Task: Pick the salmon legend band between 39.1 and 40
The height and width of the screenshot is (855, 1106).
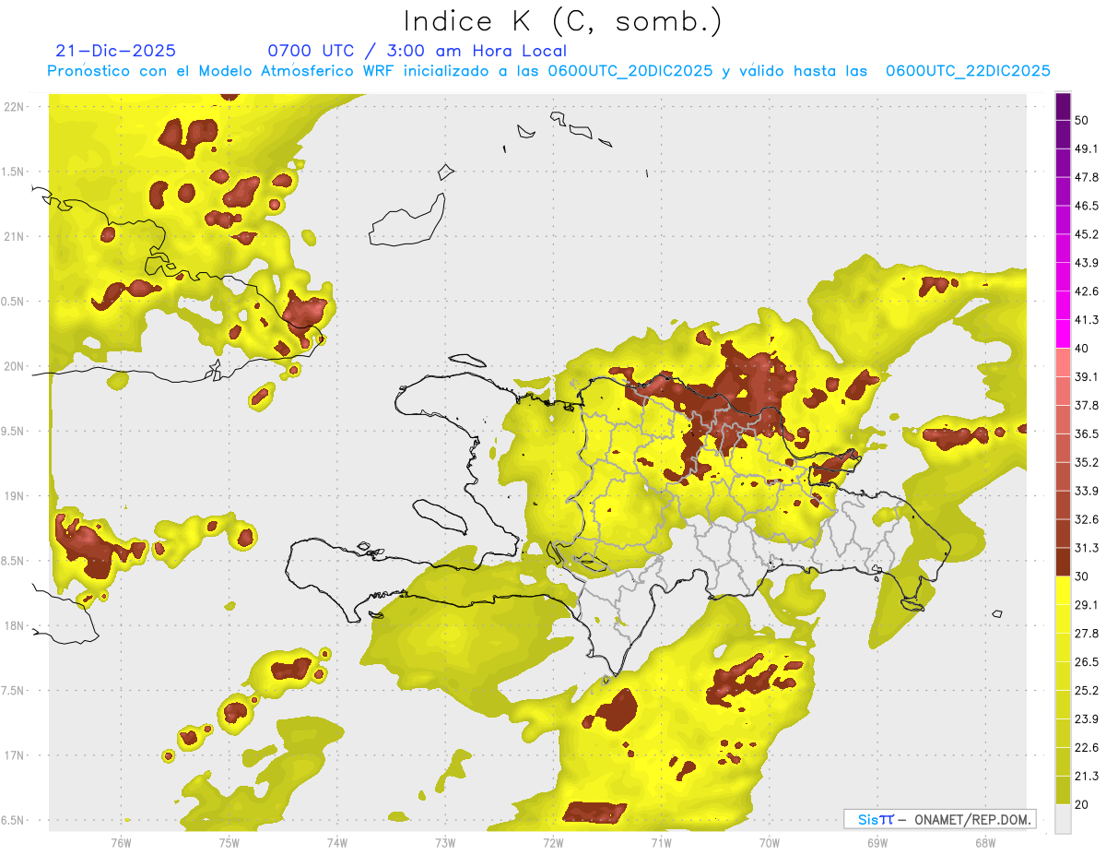Action: point(1063,362)
